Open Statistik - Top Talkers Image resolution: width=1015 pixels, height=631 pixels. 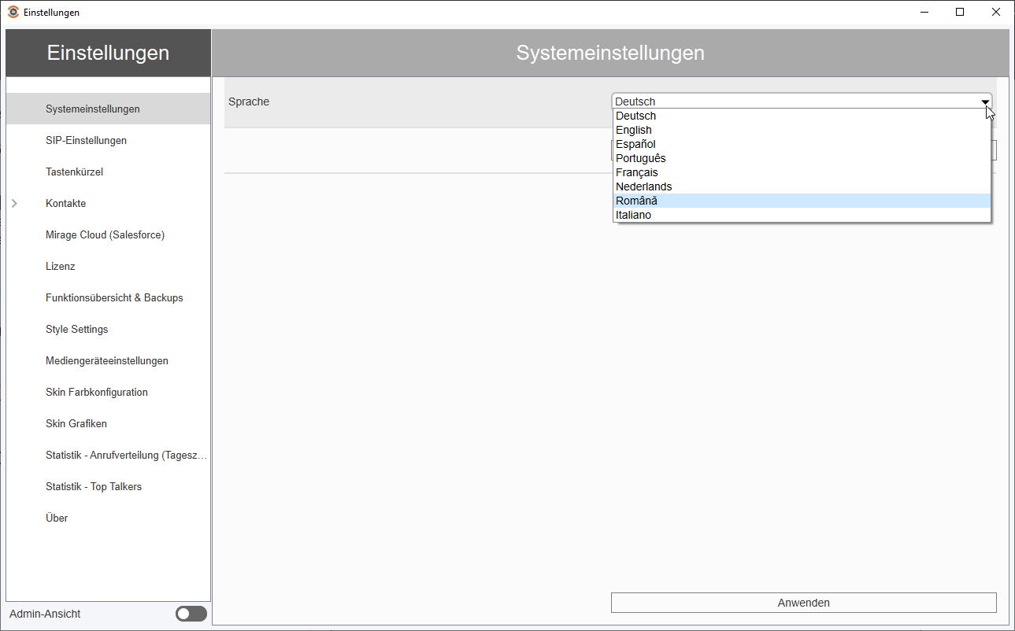pyautogui.click(x=109, y=486)
